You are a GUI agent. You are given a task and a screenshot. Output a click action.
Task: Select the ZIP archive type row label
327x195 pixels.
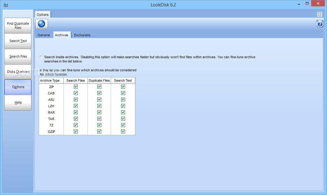pos(51,87)
